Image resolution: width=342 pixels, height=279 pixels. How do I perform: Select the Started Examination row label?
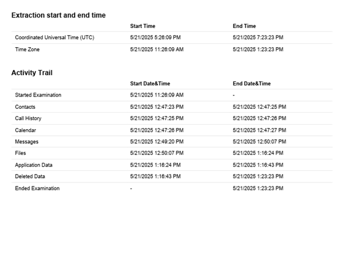pyautogui.click(x=38, y=95)
